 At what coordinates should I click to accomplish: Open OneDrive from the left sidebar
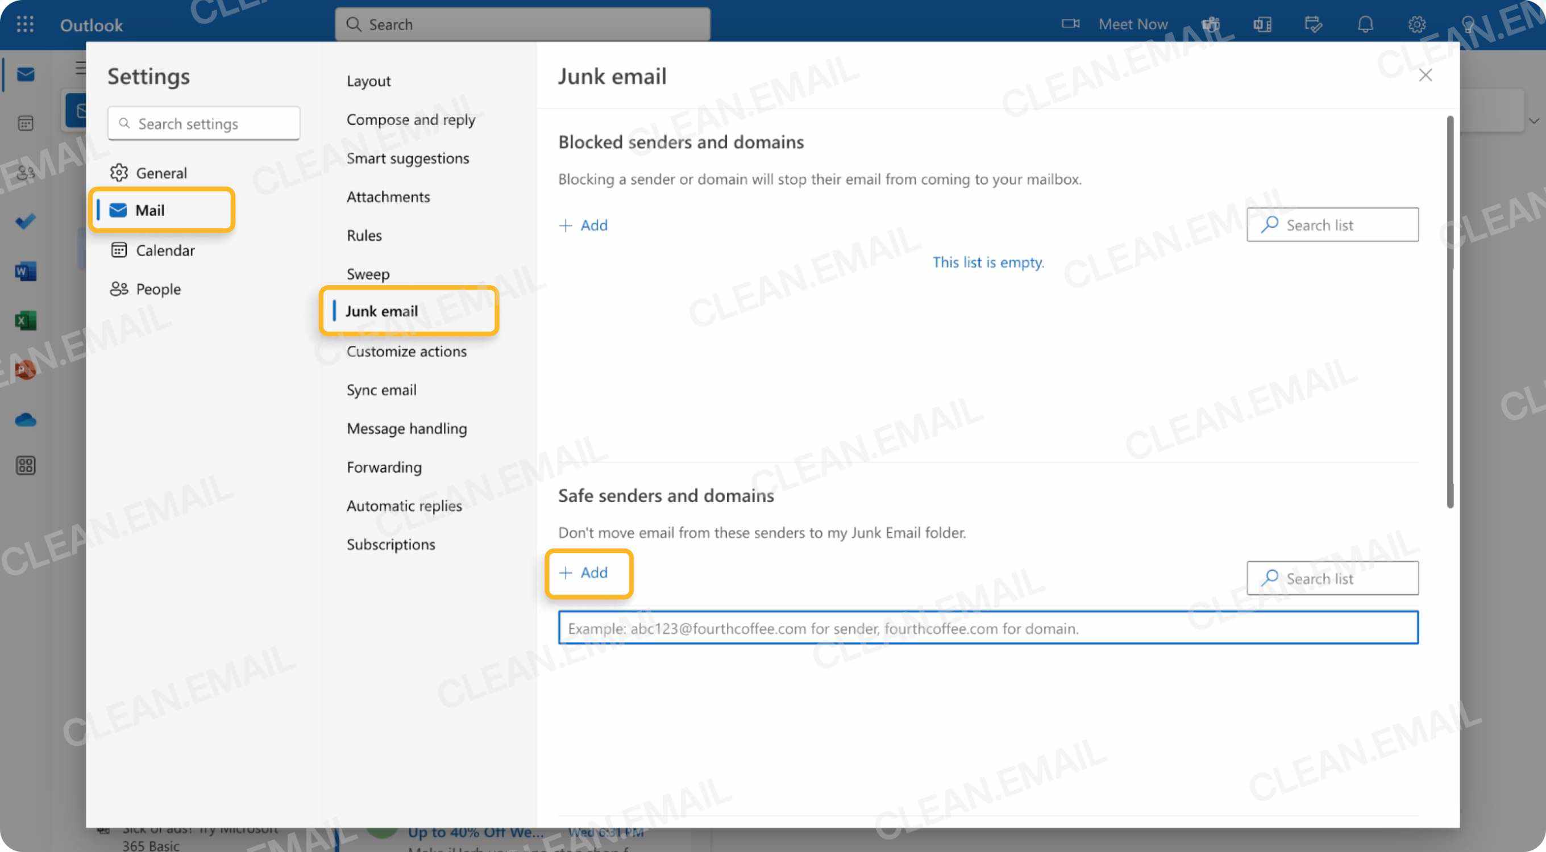coord(24,419)
